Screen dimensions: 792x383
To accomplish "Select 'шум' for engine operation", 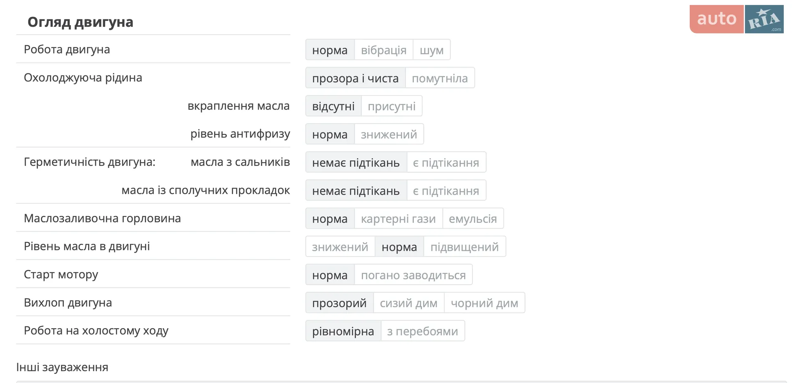I will (x=431, y=50).
